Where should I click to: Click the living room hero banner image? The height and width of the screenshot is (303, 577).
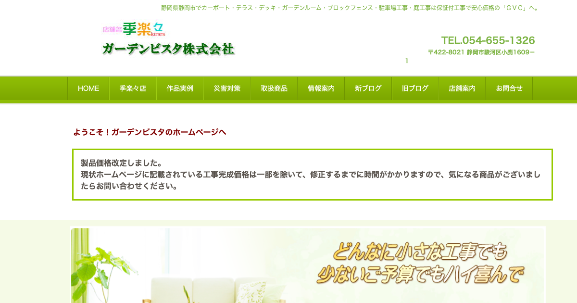click(x=308, y=265)
